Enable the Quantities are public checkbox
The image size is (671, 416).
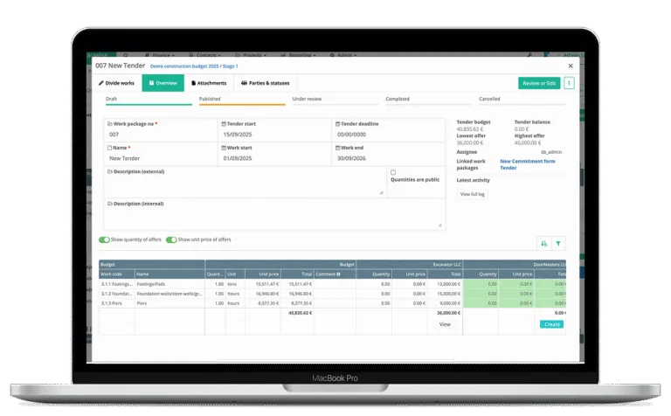click(393, 172)
